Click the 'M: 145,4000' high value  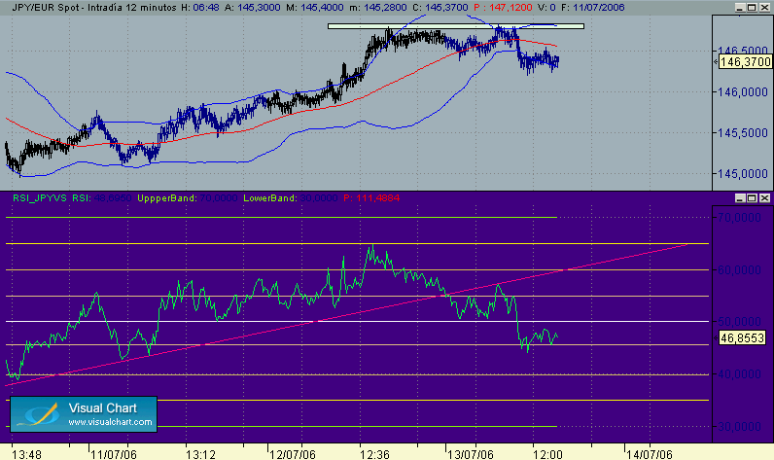point(314,8)
